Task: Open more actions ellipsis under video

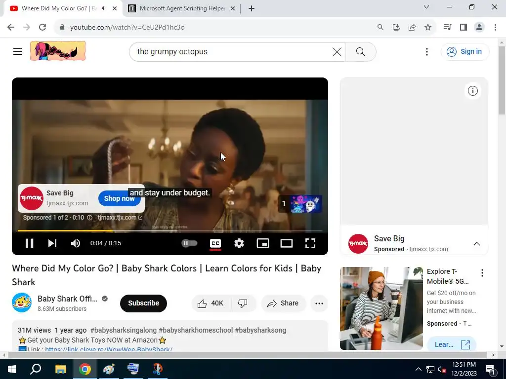Action: click(319, 303)
